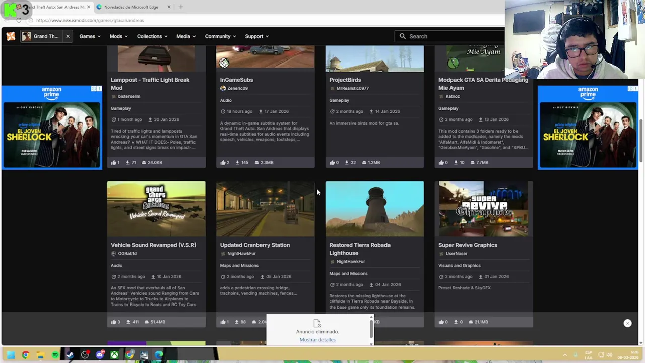Open Restored Tierra Robada Lighthouse thumbnail

tap(374, 209)
